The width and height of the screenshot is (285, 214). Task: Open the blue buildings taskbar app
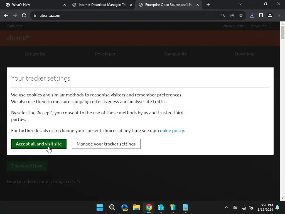pyautogui.click(x=161, y=207)
